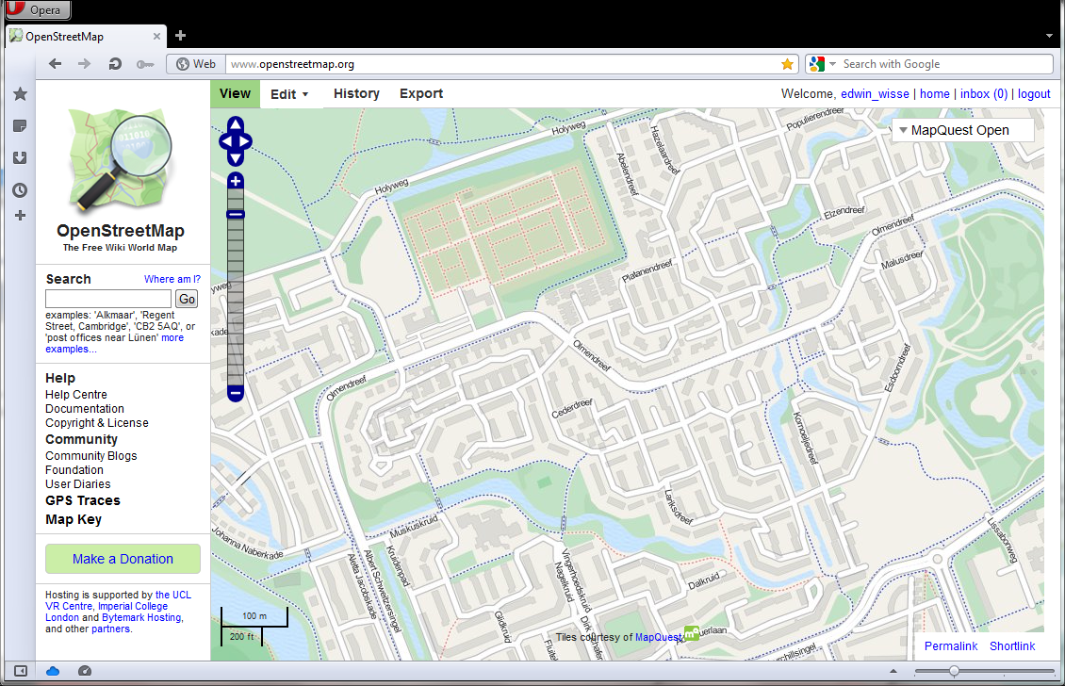Reload the current page
Screen dimensions: 1065x686
(x=115, y=64)
